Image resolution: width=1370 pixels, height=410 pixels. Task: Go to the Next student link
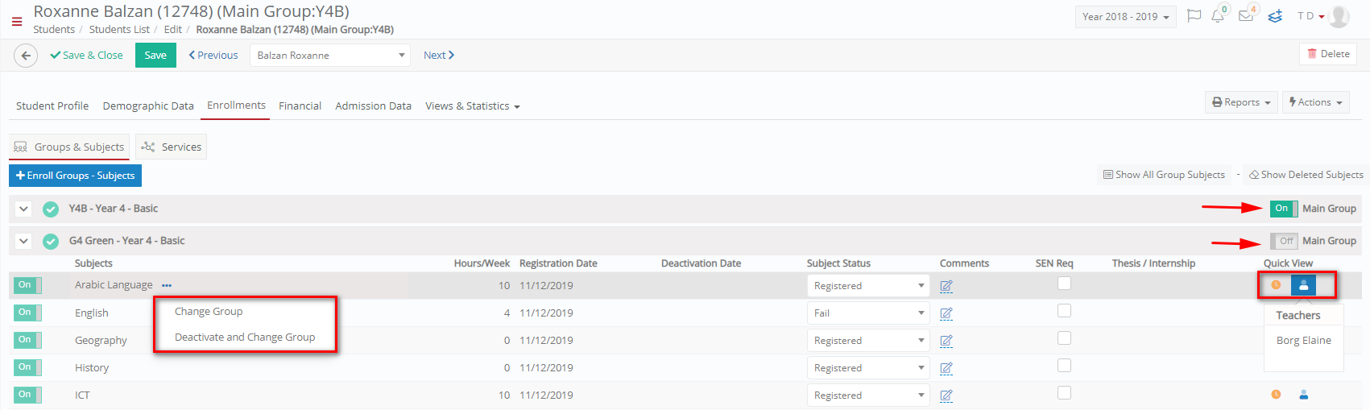[439, 56]
